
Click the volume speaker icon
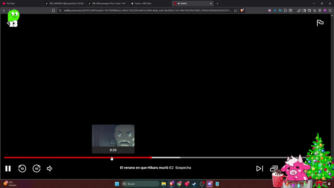click(50, 168)
